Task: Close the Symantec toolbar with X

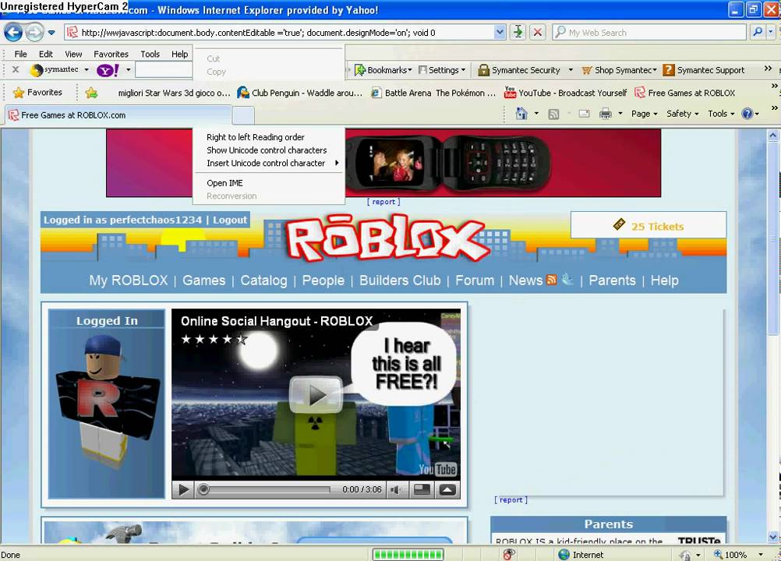Action: pos(16,69)
